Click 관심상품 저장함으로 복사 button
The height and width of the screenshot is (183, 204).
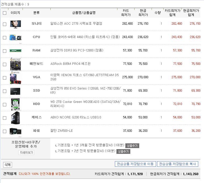click(x=178, y=164)
